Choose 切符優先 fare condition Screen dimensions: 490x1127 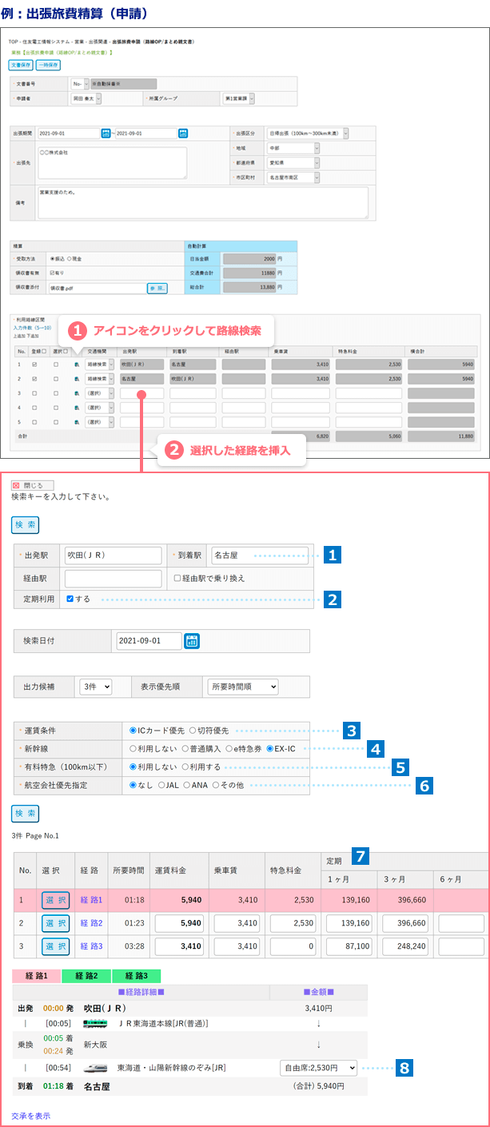[x=193, y=731]
